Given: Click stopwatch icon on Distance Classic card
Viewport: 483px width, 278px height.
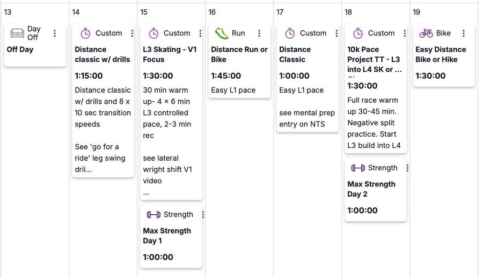Looking at the screenshot, I should 290,33.
